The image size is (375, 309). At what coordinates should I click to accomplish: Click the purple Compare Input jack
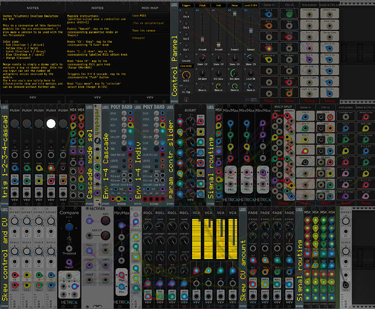(x=69, y=263)
